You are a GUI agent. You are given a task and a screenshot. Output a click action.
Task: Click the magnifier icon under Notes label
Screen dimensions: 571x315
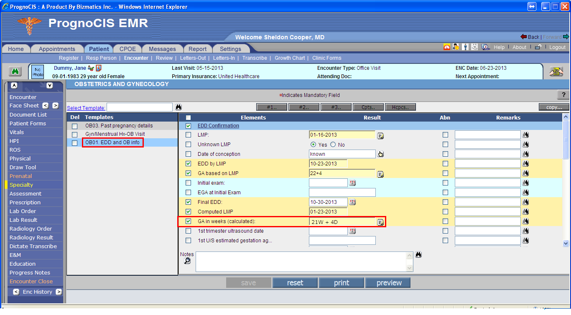point(187,261)
